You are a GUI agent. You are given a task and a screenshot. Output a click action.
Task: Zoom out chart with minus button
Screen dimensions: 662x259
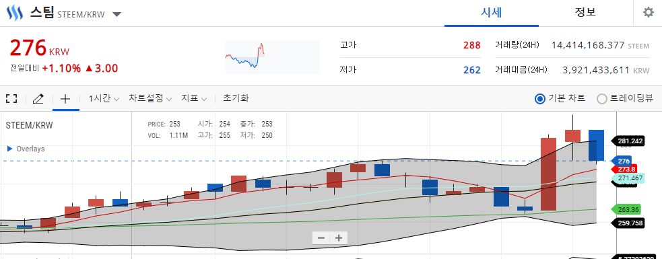(321, 238)
